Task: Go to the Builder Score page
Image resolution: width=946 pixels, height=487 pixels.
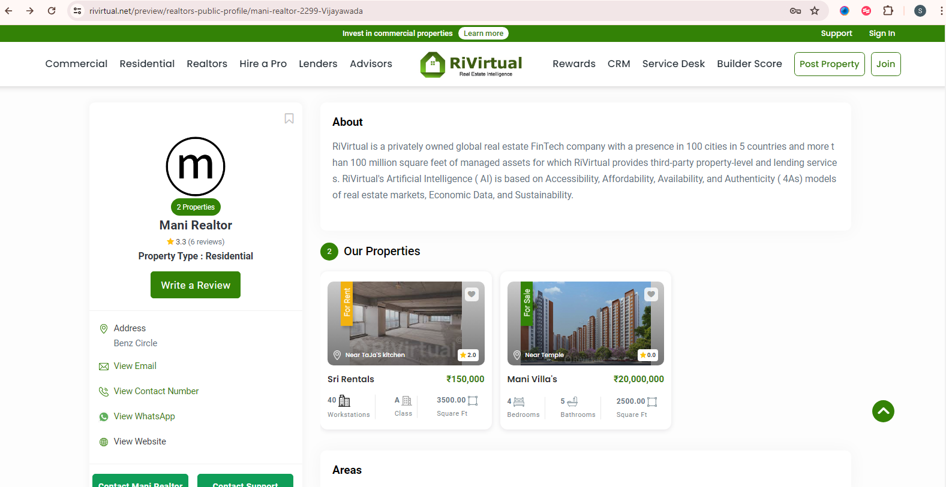Action: click(x=749, y=63)
